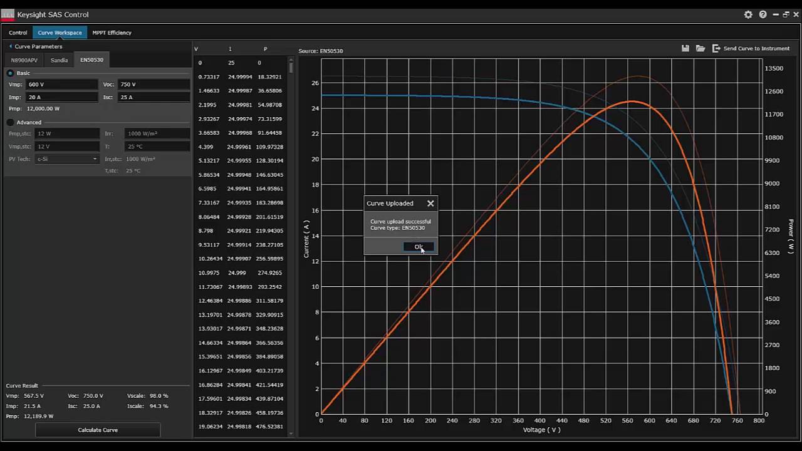Viewport: 802px width, 451px height.
Task: Select the Basic radio button
Action: pyautogui.click(x=10, y=73)
